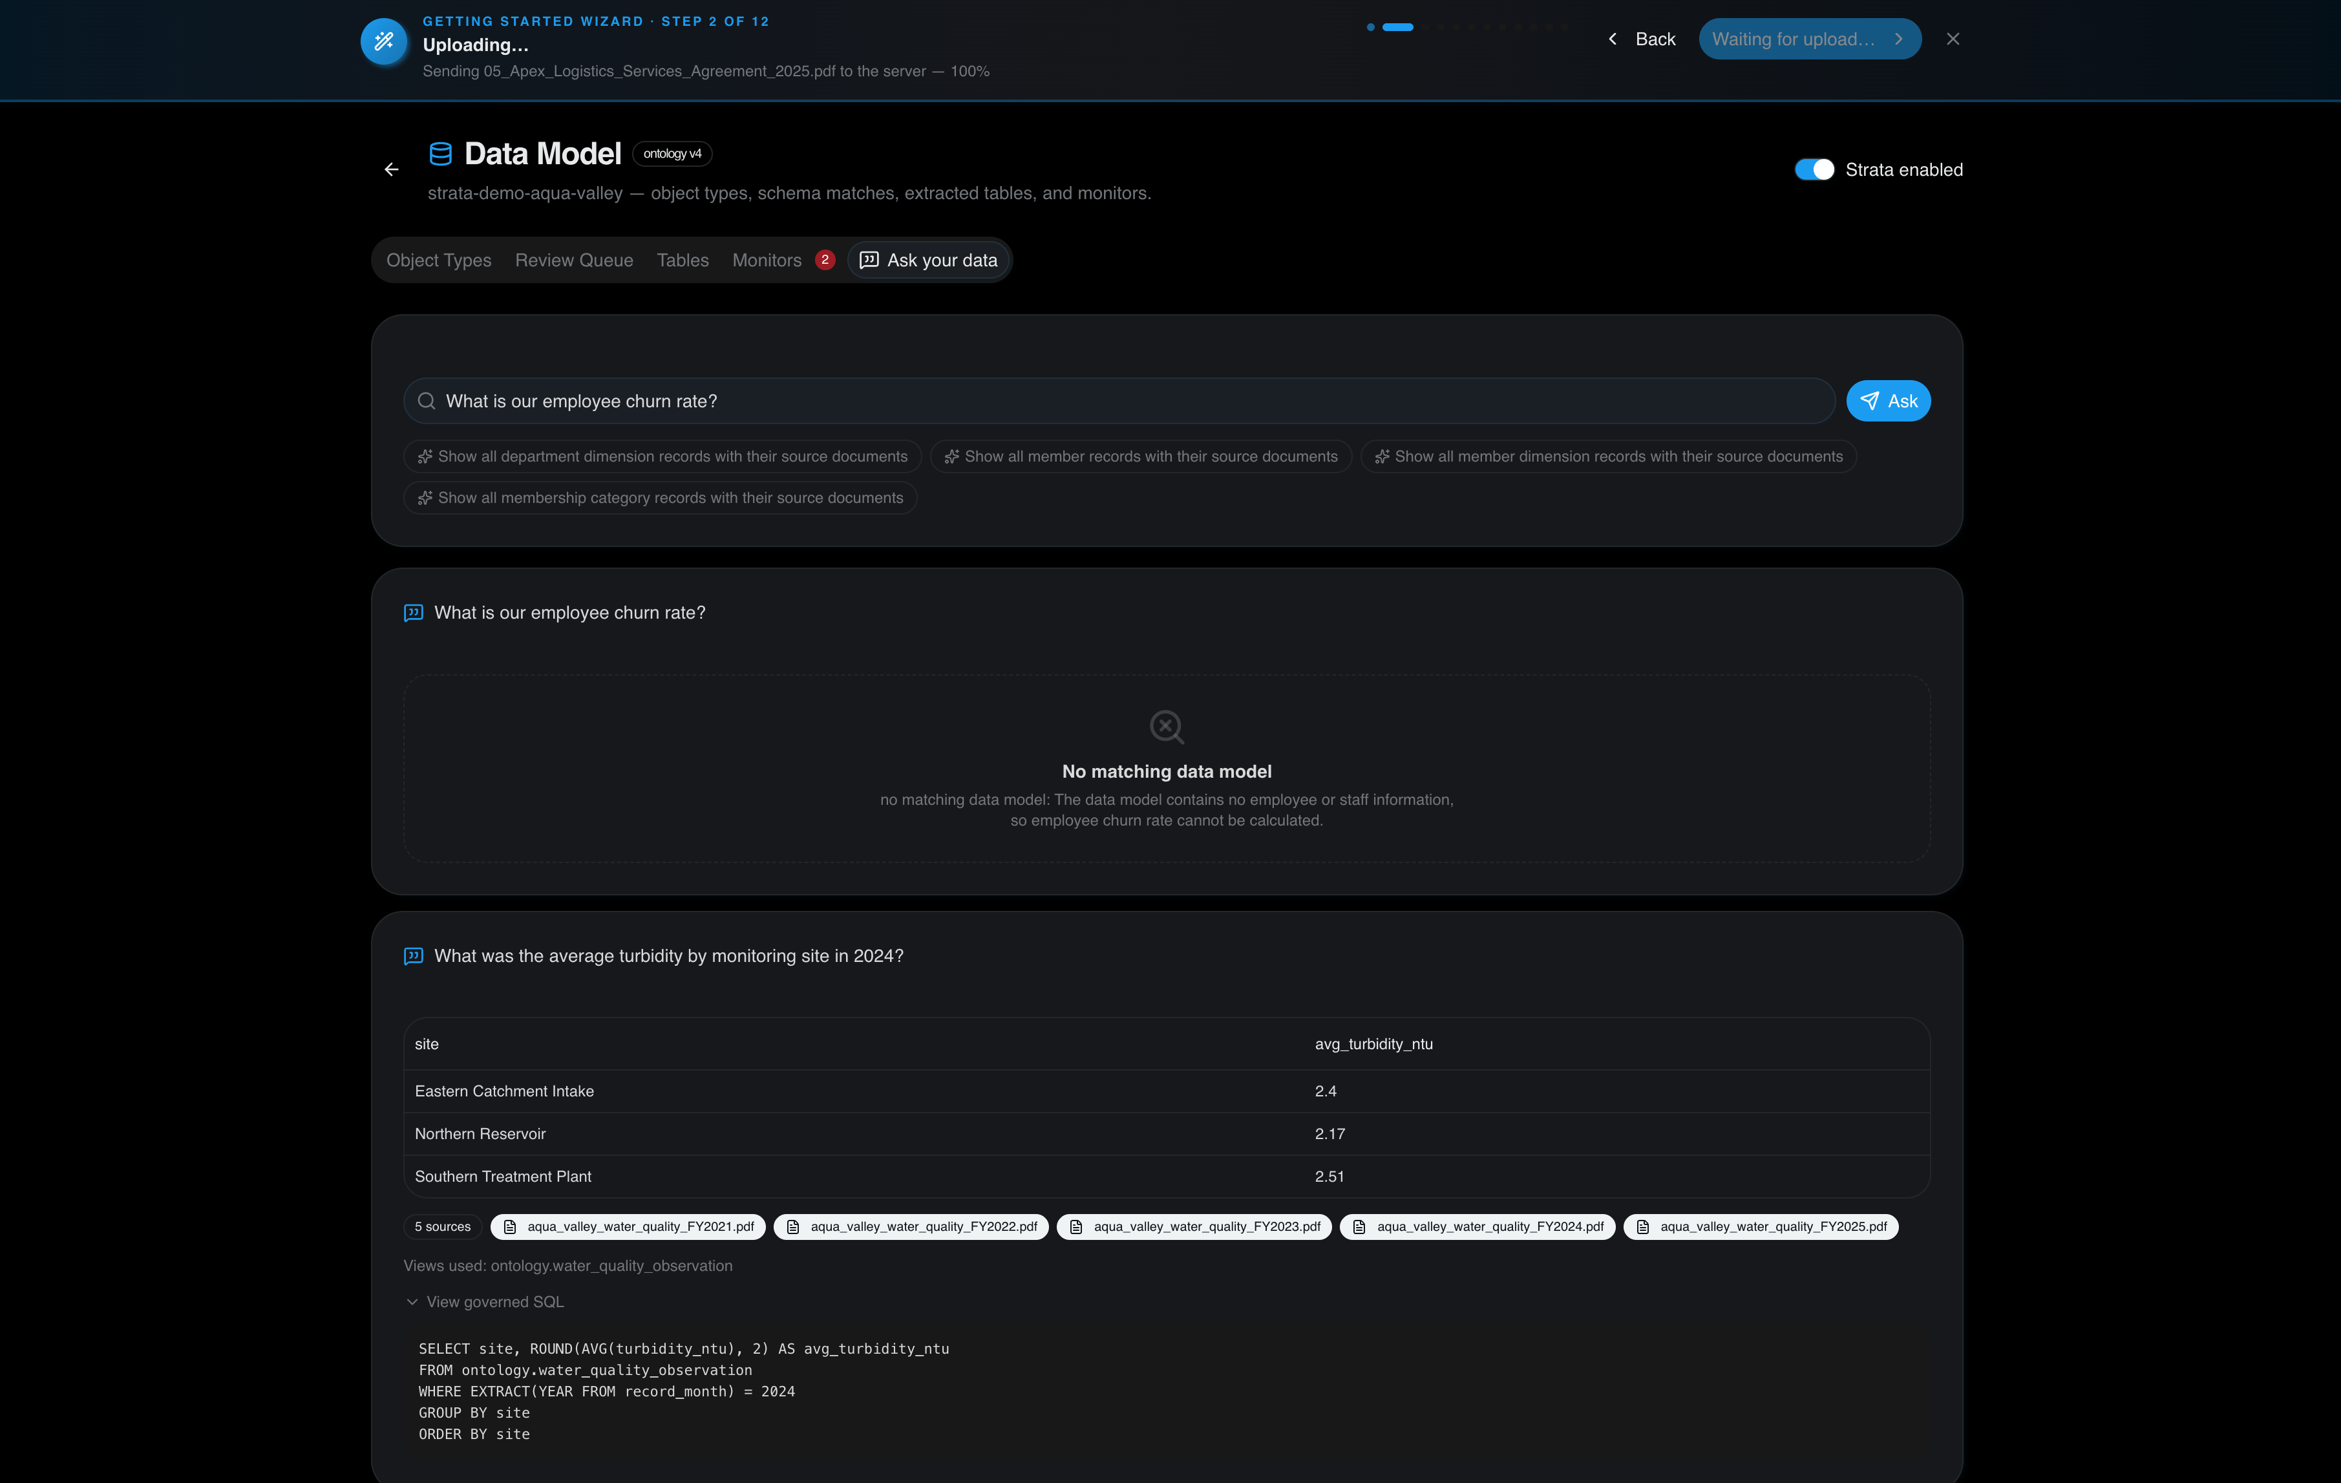Click the chat icon next to turbidity question

point(413,956)
